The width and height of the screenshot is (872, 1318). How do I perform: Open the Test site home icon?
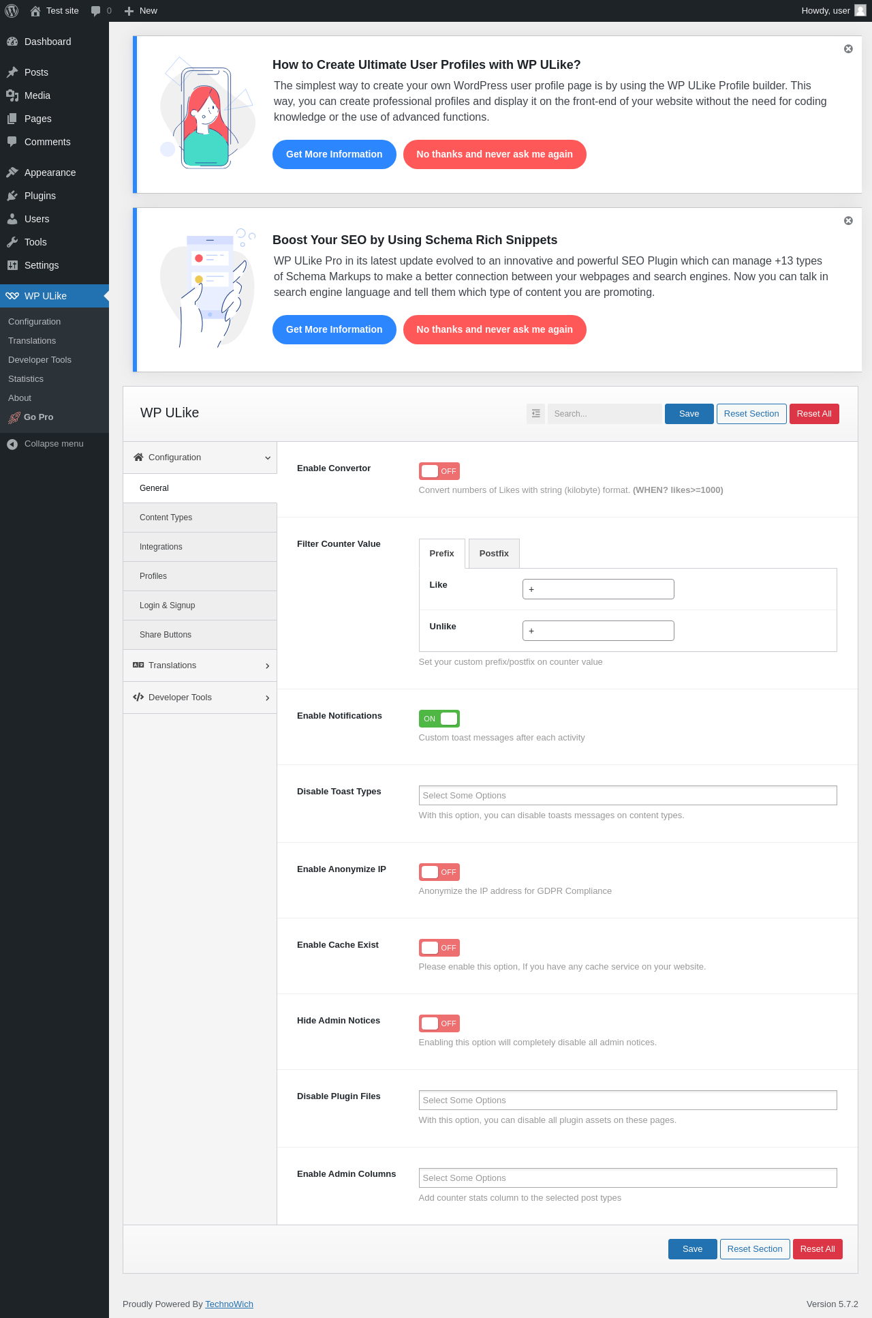[35, 11]
